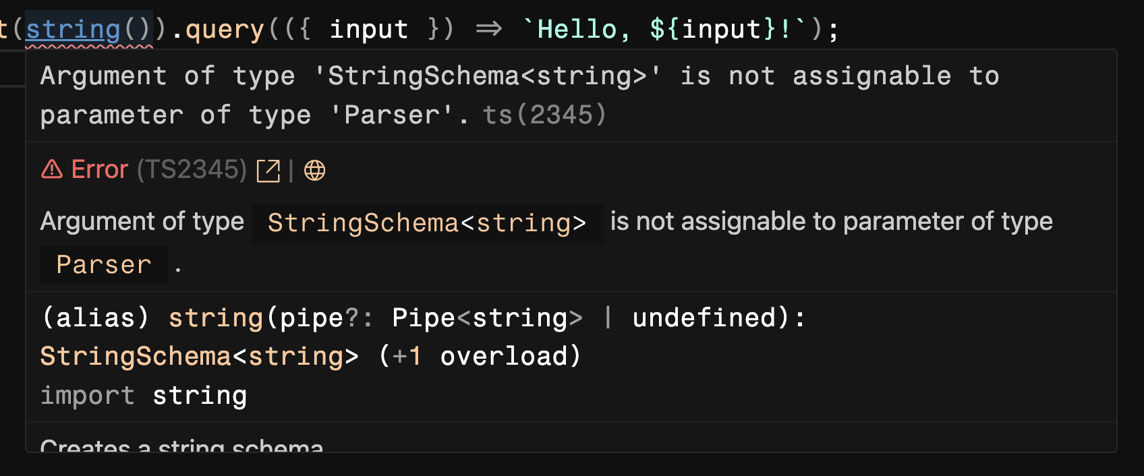Click the highlighted Parser code chip
This screenshot has width=1144, height=476.
(104, 265)
